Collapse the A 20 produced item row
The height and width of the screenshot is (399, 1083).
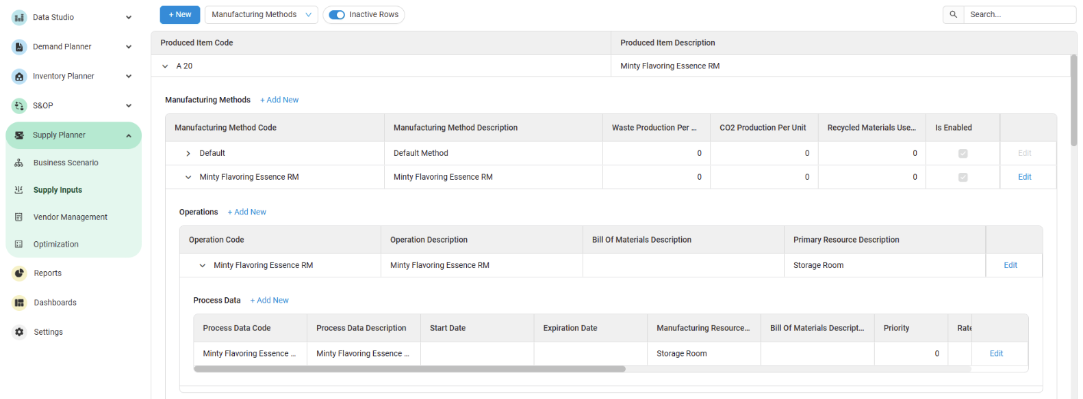point(165,66)
